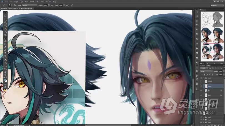Toggle visibility of xiao6 group
Viewport: 225px width, 126px height.
tap(201, 78)
